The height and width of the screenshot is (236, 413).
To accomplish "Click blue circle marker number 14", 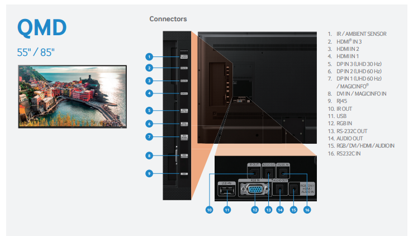I will tap(281, 210).
